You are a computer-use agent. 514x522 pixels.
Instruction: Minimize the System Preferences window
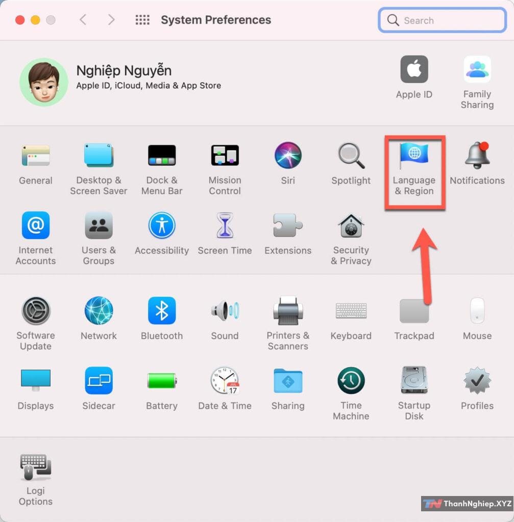tap(35, 20)
